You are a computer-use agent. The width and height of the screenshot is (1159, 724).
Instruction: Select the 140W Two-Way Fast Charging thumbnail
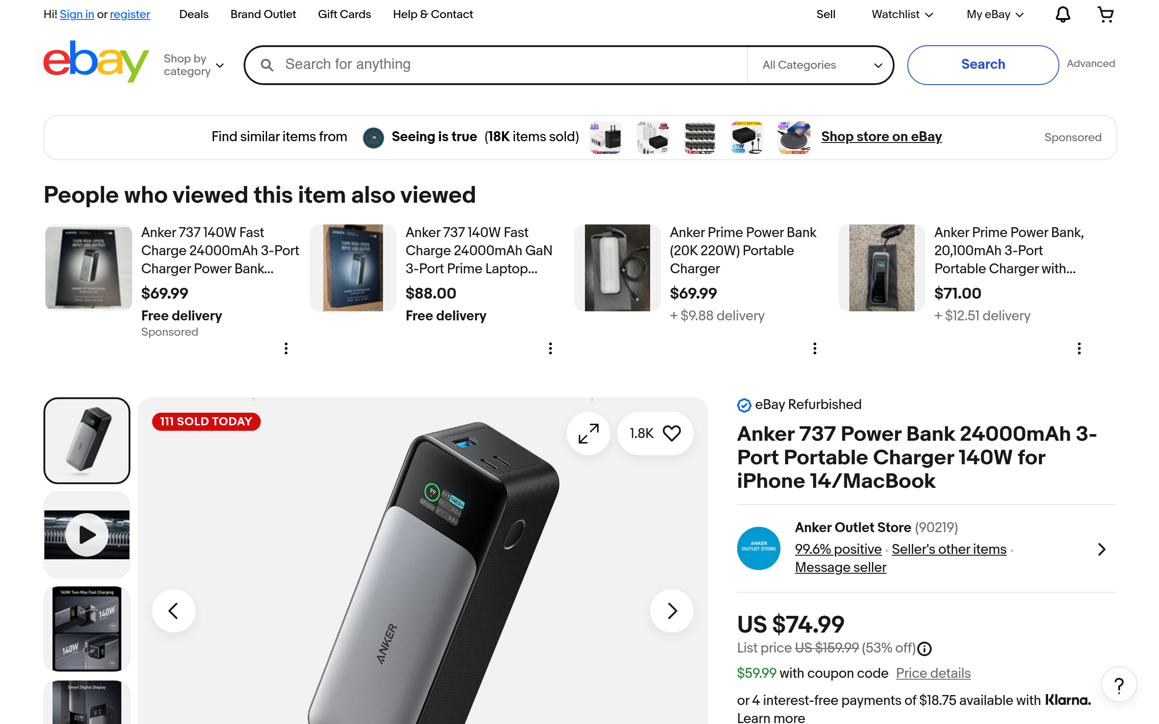click(x=86, y=628)
